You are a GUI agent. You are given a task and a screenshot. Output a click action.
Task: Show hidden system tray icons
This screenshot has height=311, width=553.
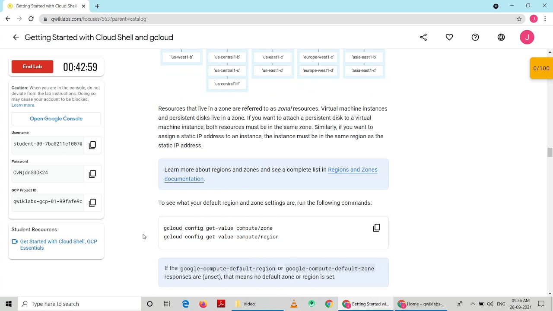(473, 304)
